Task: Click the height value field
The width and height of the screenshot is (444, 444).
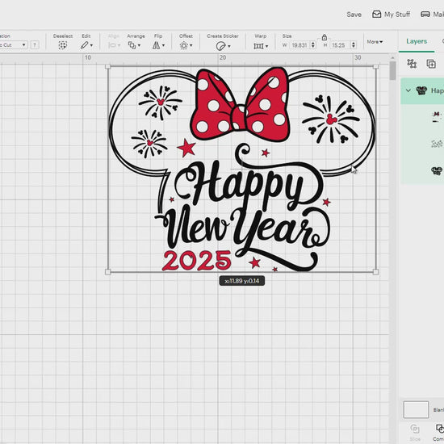Action: pyautogui.click(x=340, y=45)
